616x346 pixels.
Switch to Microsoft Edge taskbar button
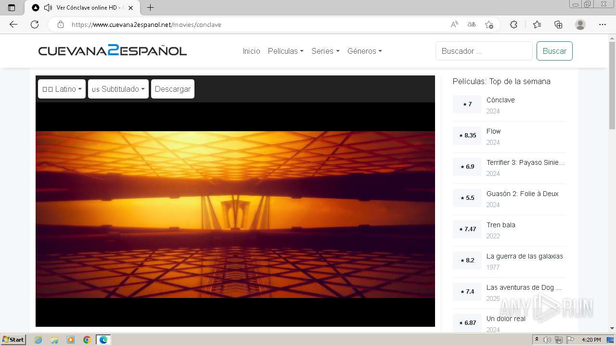(103, 340)
